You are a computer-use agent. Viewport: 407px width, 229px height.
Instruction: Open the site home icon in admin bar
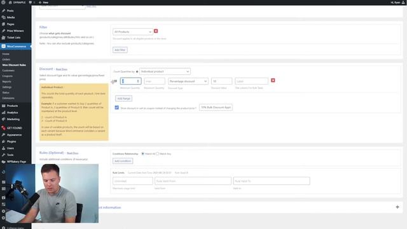coord(10,3)
